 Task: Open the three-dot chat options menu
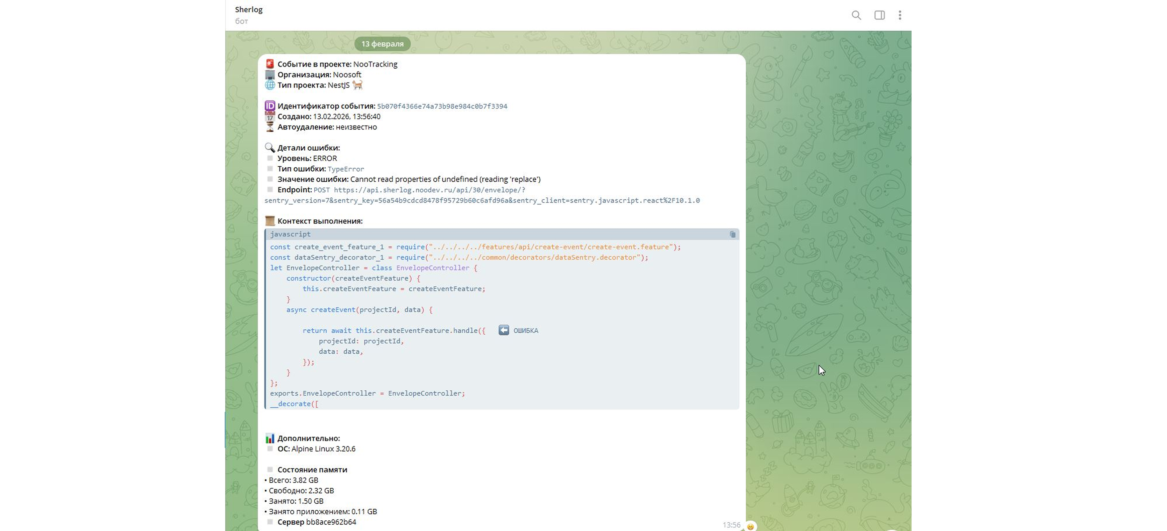900,15
